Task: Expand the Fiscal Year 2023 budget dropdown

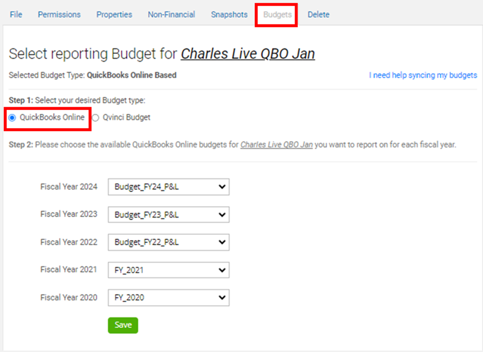Action: tap(168, 215)
